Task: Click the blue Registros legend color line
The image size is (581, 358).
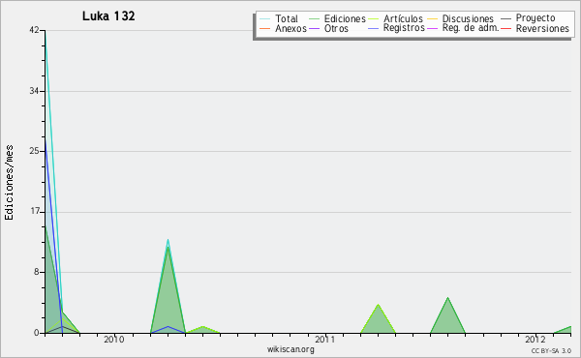Action: coord(373,28)
